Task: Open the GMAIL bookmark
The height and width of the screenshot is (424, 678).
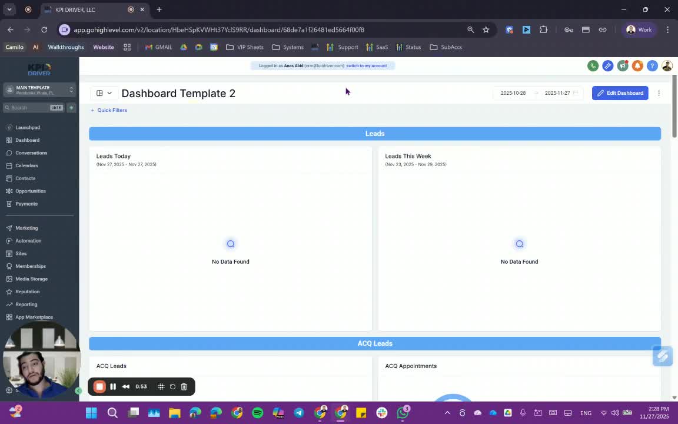Action: point(159,47)
